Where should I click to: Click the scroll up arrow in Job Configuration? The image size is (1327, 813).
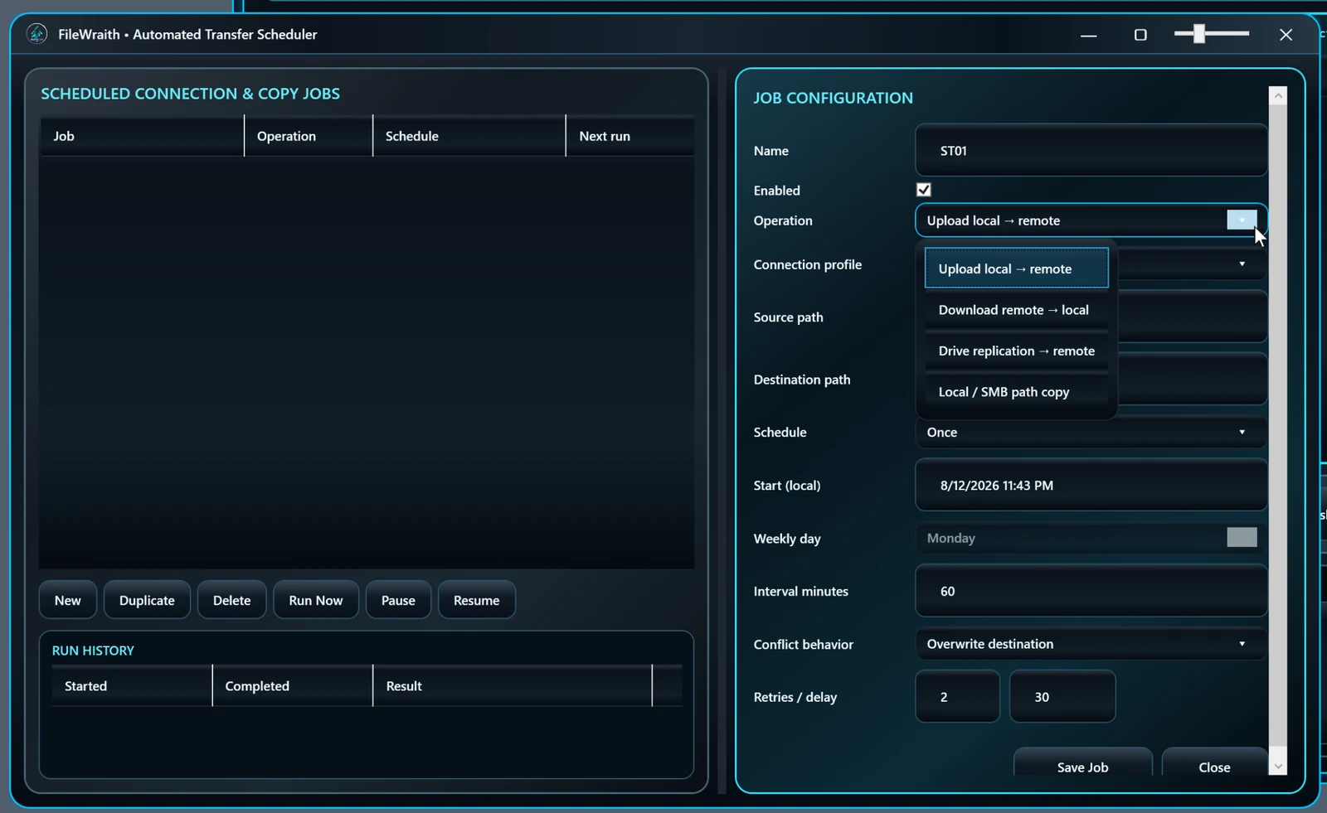pos(1278,95)
